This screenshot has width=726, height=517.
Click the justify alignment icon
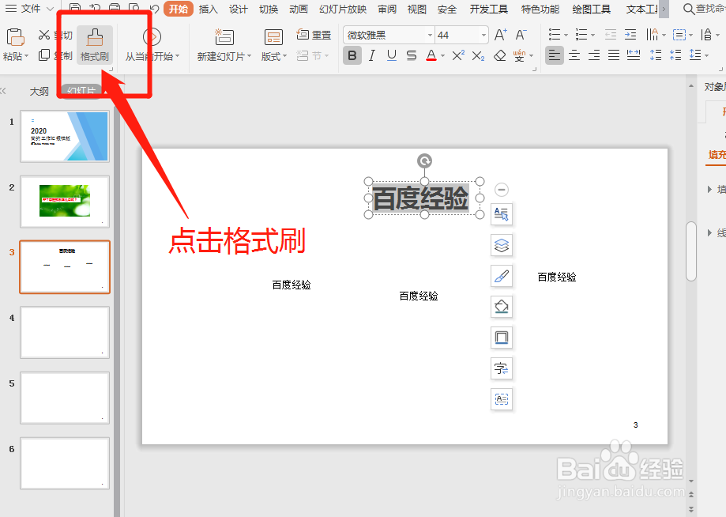tap(614, 55)
